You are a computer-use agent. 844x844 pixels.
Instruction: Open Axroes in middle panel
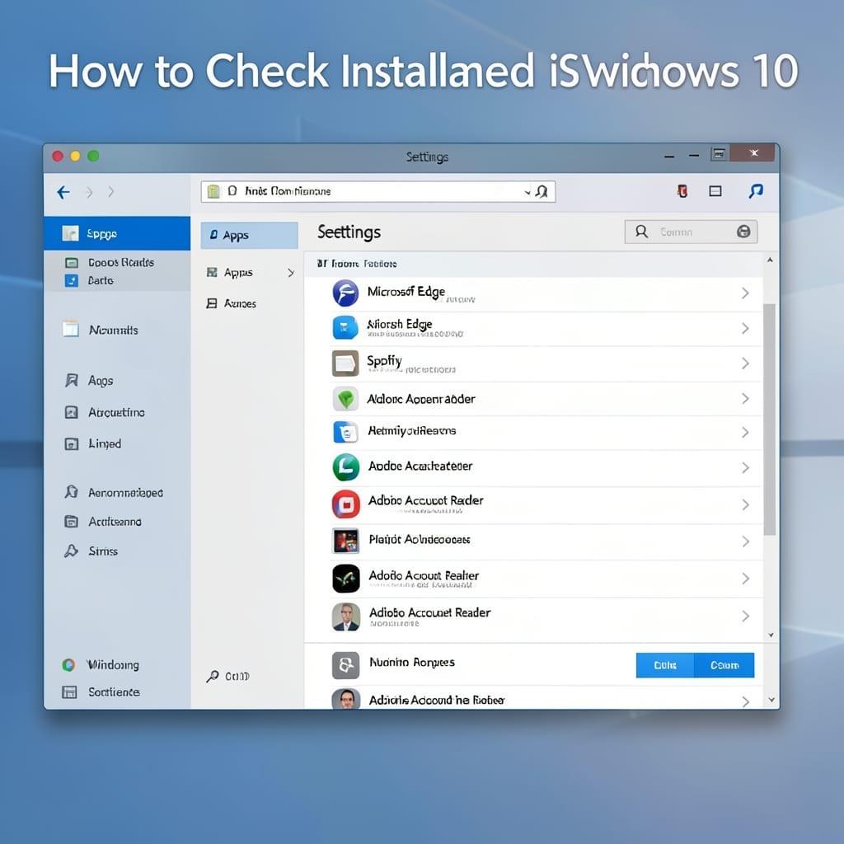[232, 303]
